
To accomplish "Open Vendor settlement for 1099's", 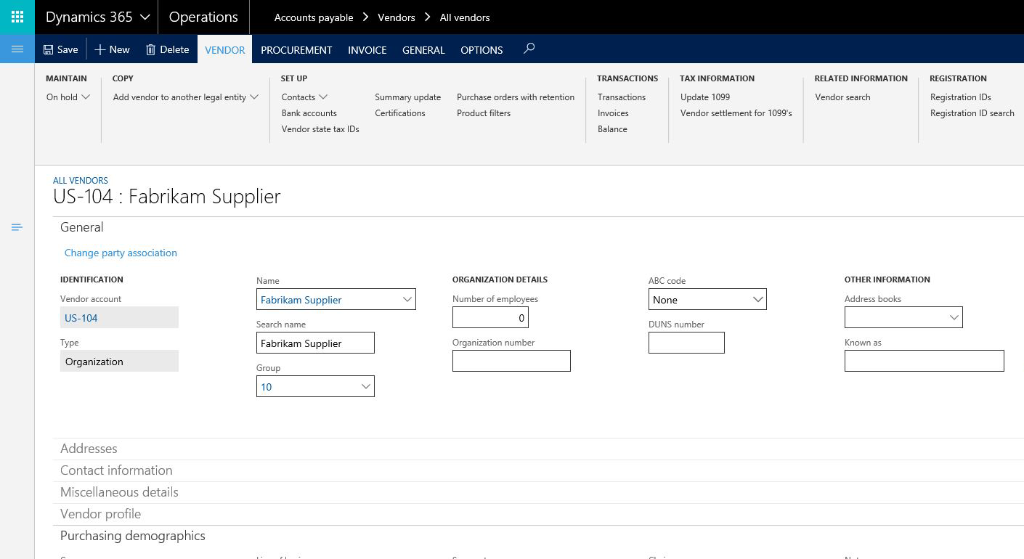I will 736,113.
